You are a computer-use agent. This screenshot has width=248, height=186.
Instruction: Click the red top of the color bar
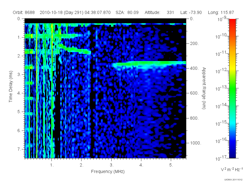click(x=232, y=21)
